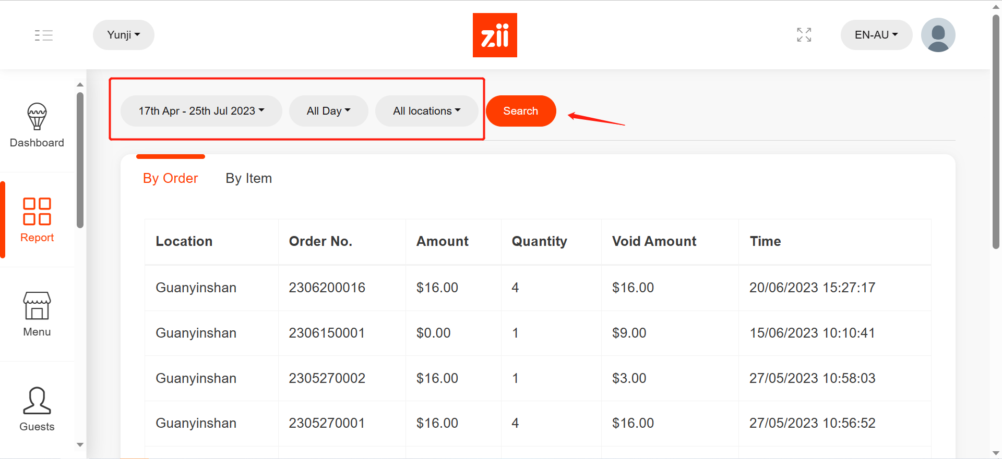Collapse the sidebar with hamburger icon
Viewport: 1002px width, 459px height.
[x=44, y=35]
